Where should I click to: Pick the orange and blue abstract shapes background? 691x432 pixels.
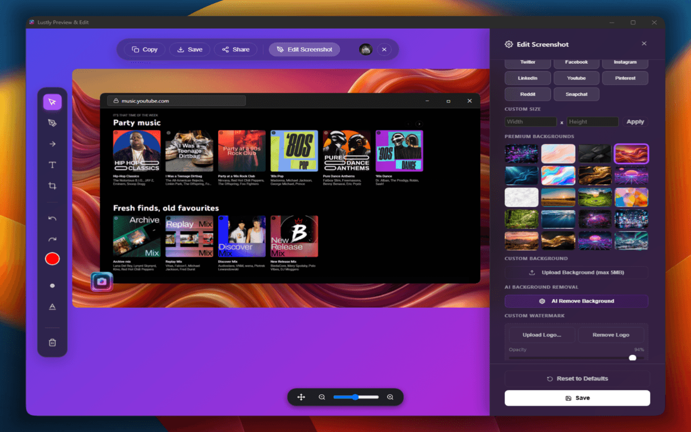pos(632,197)
